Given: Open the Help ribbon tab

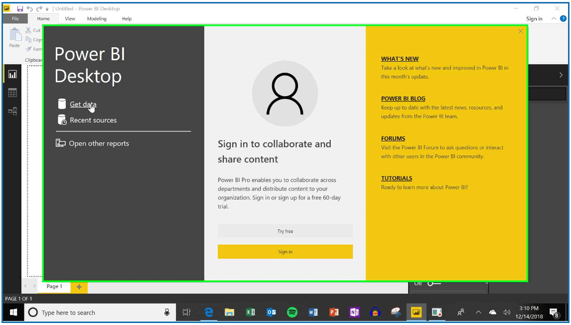Looking at the screenshot, I should click(x=127, y=18).
